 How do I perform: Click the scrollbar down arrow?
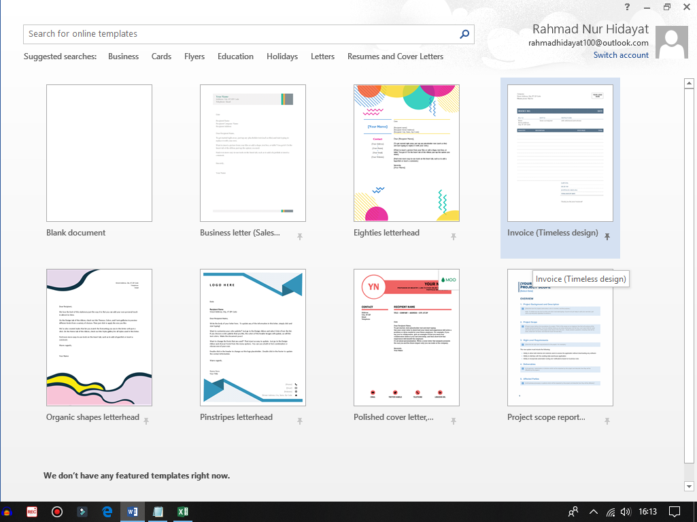(x=689, y=486)
